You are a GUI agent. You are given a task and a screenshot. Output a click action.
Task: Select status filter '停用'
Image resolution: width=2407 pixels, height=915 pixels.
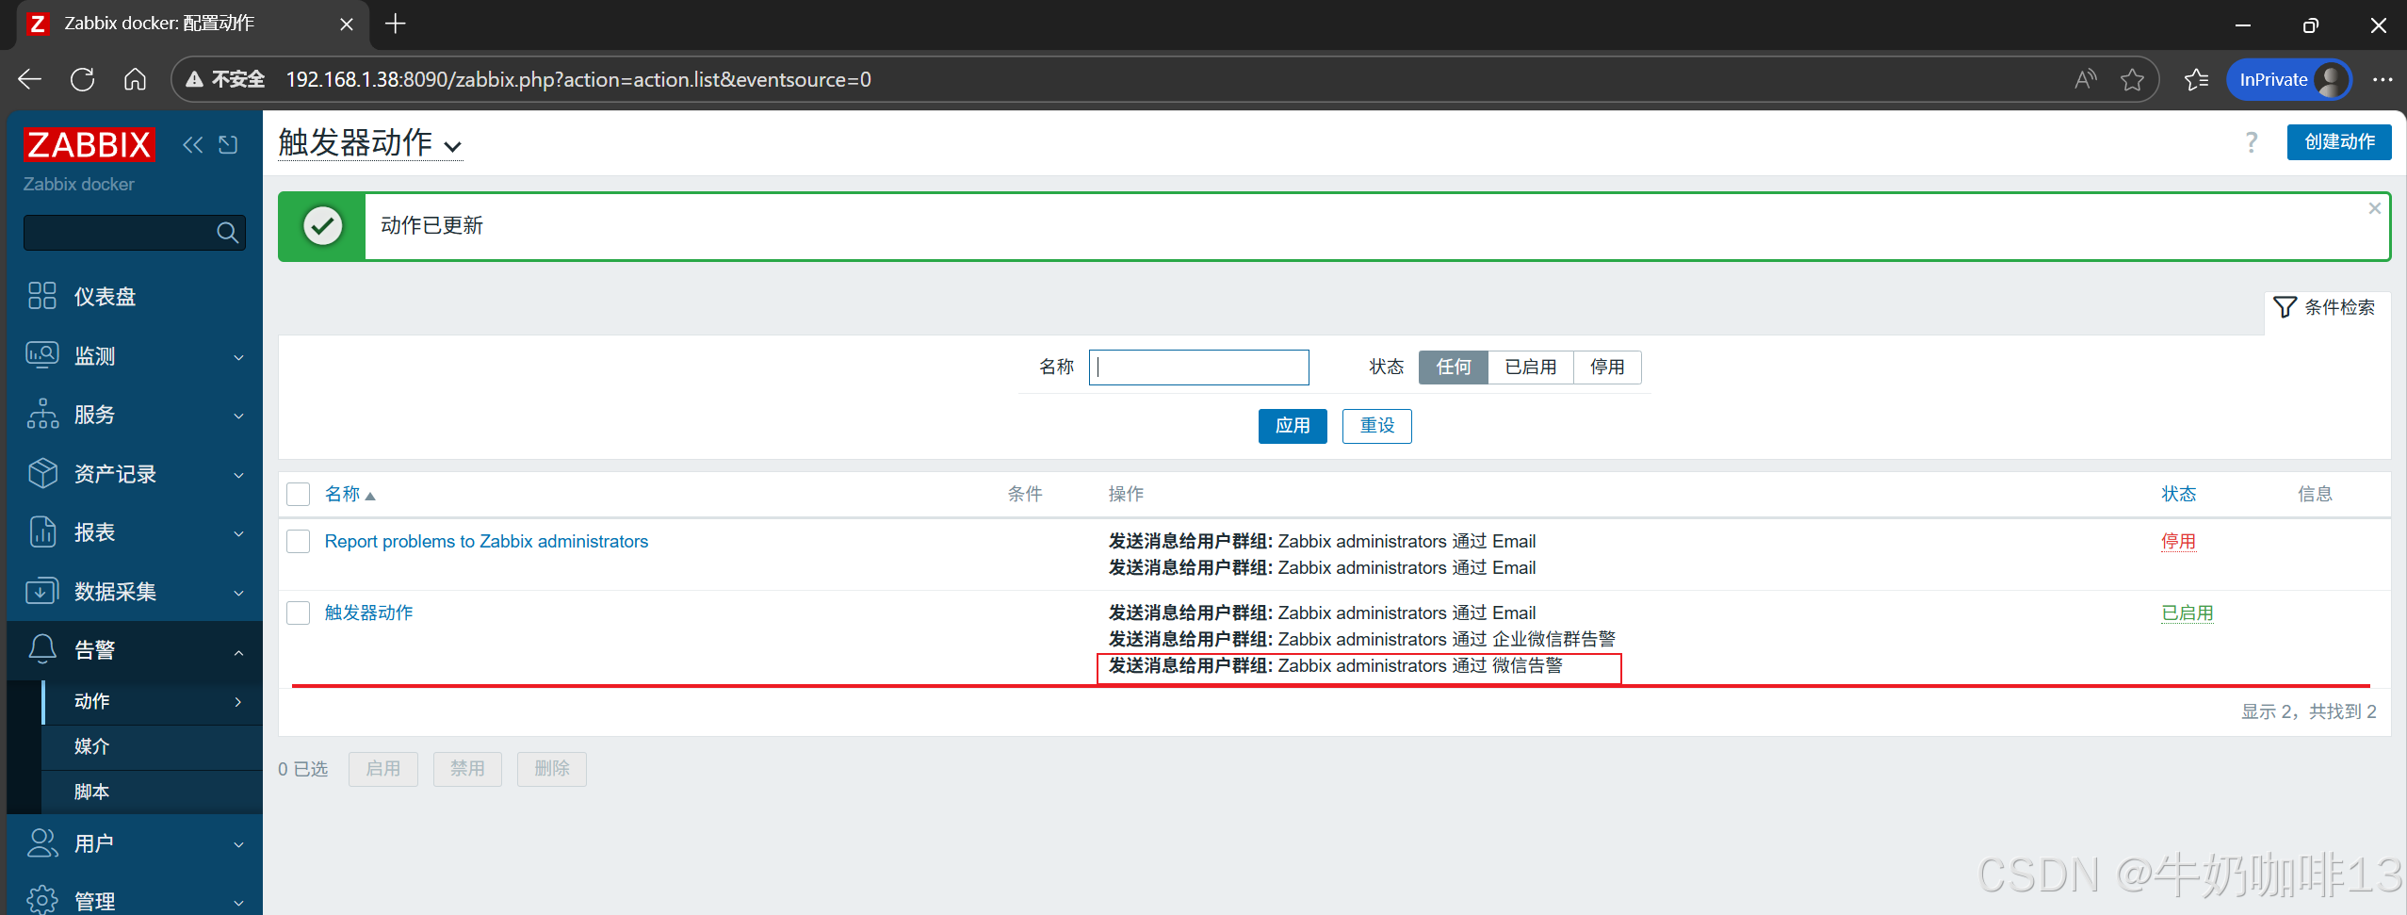click(x=1607, y=367)
